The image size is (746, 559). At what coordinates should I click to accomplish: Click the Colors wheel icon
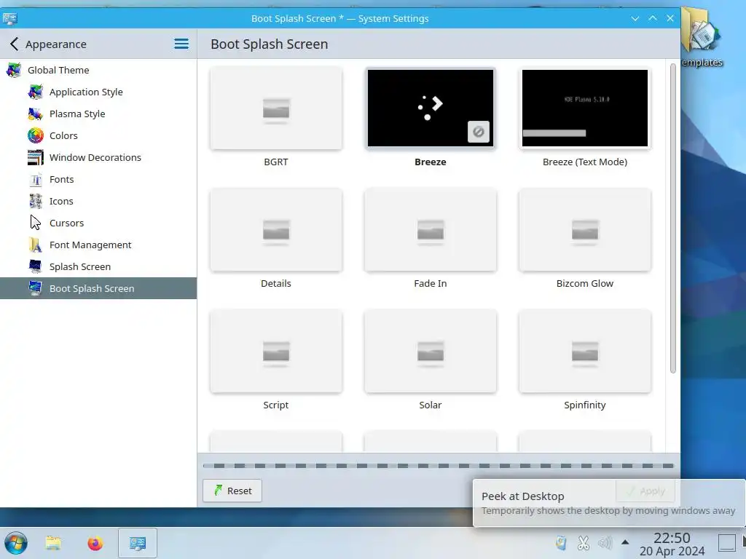tap(35, 135)
